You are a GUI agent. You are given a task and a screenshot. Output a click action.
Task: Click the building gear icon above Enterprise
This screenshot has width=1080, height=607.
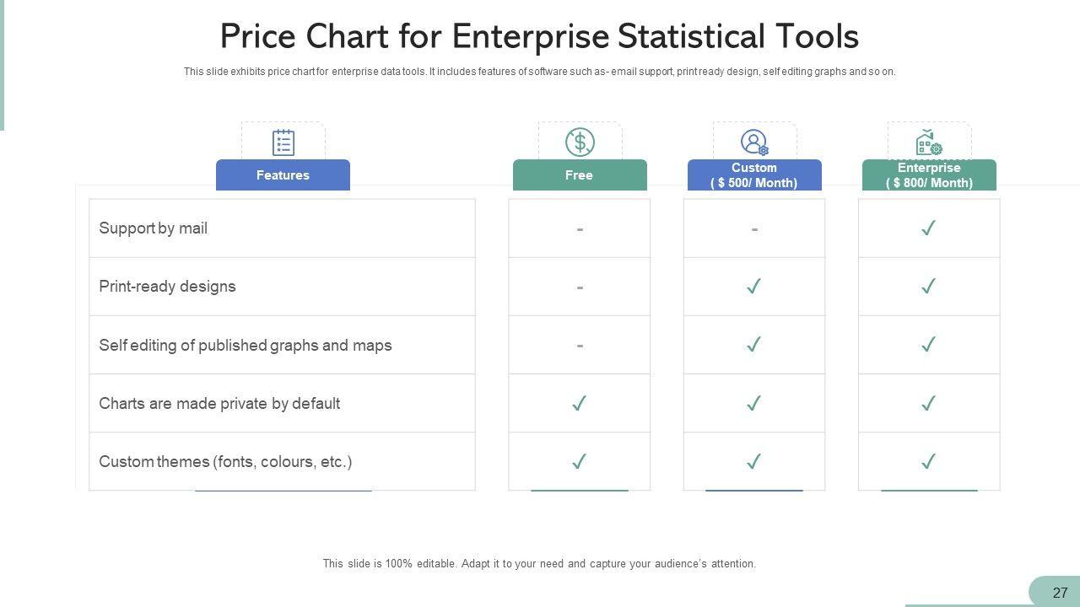(928, 142)
